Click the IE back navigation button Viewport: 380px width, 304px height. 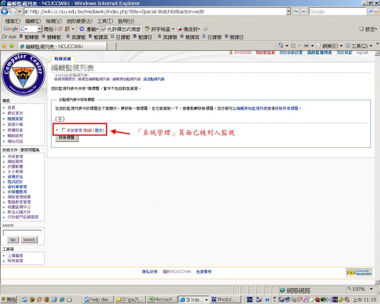click(5, 12)
